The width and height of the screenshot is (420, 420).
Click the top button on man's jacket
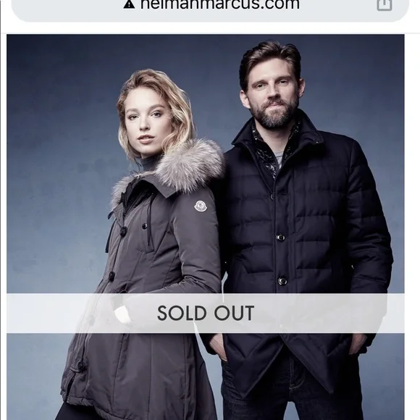(280, 238)
